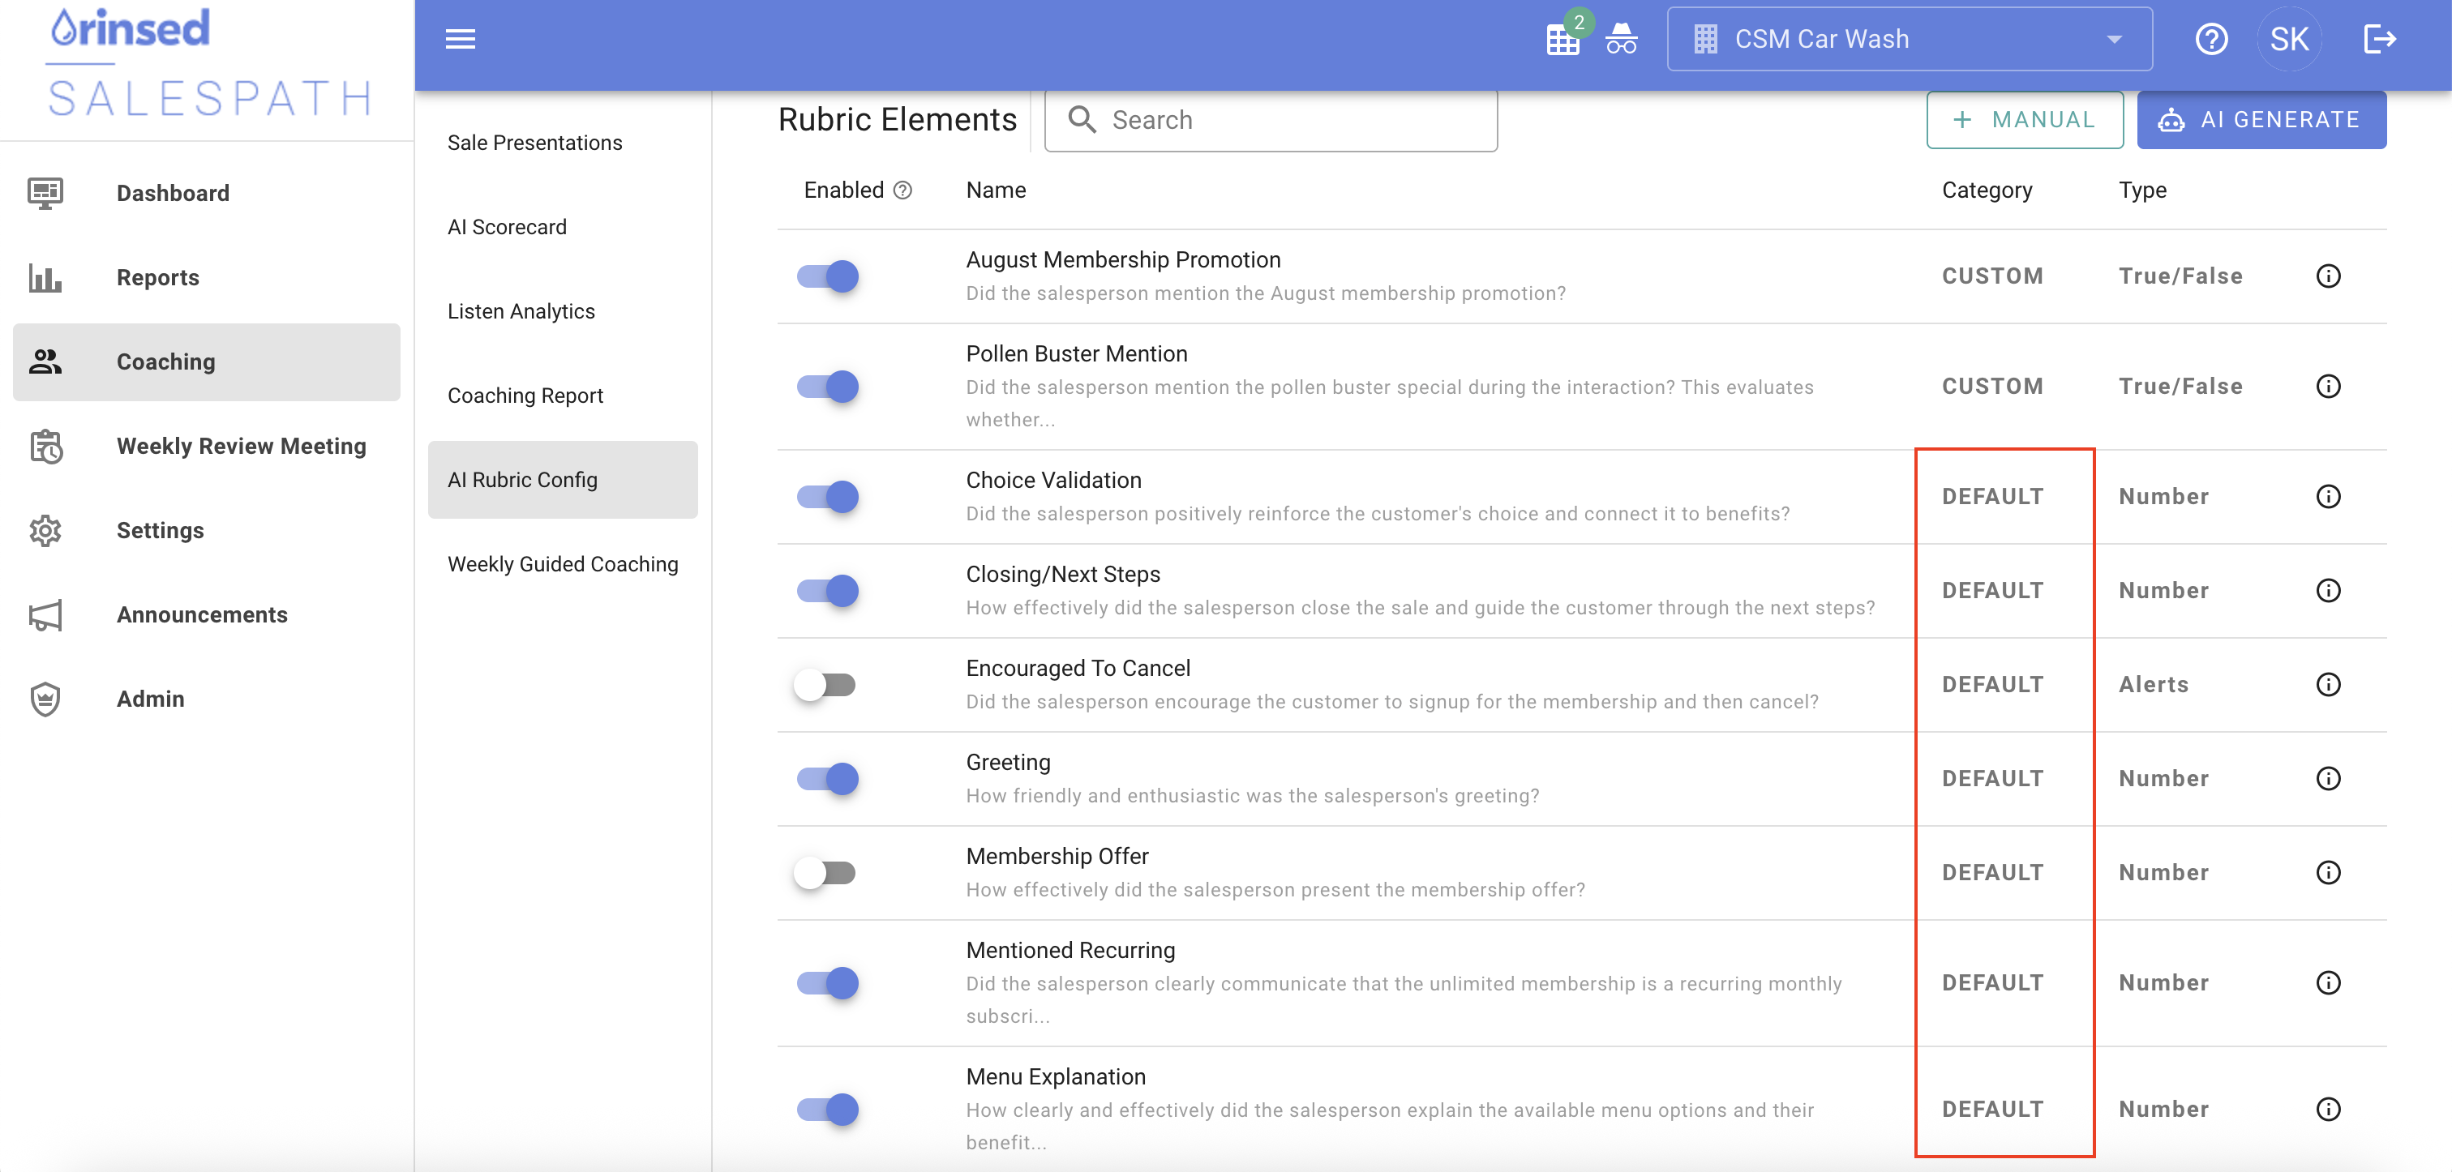Click the Enabled column help icon
This screenshot has height=1172, width=2452.
click(903, 190)
